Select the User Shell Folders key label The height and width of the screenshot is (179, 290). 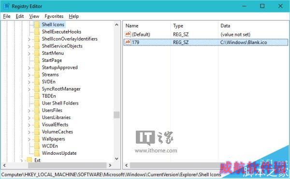tap(60, 103)
